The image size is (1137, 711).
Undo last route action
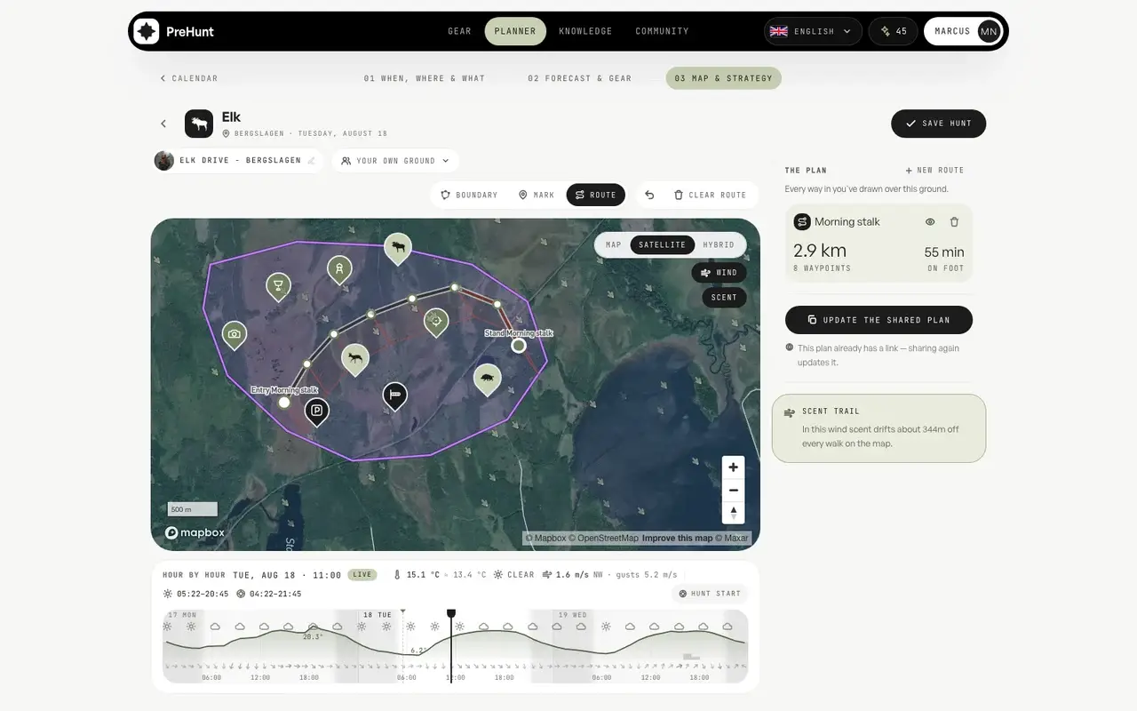(x=649, y=195)
